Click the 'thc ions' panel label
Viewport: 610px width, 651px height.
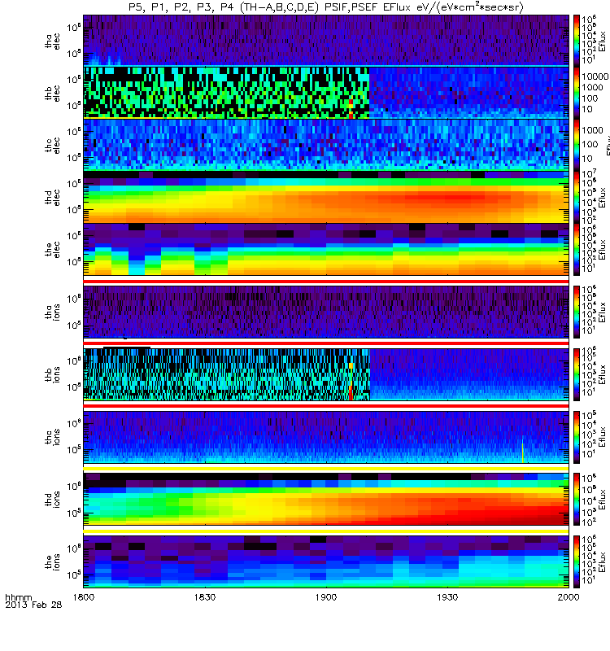coord(52,437)
